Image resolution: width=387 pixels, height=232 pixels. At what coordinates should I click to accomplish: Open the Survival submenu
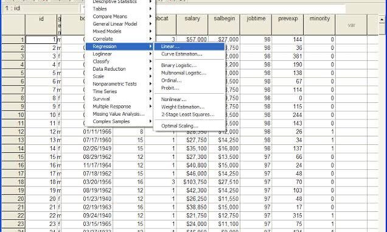coord(120,99)
